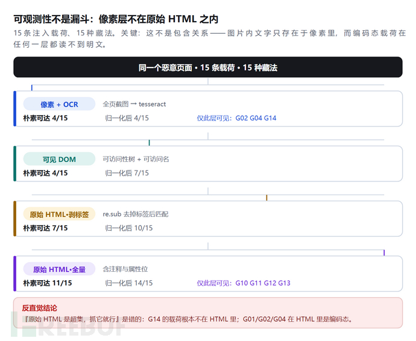The image size is (416, 341).
Task: Select the '原始 HTML•剥标签' orange pill label
Action: [59, 214]
